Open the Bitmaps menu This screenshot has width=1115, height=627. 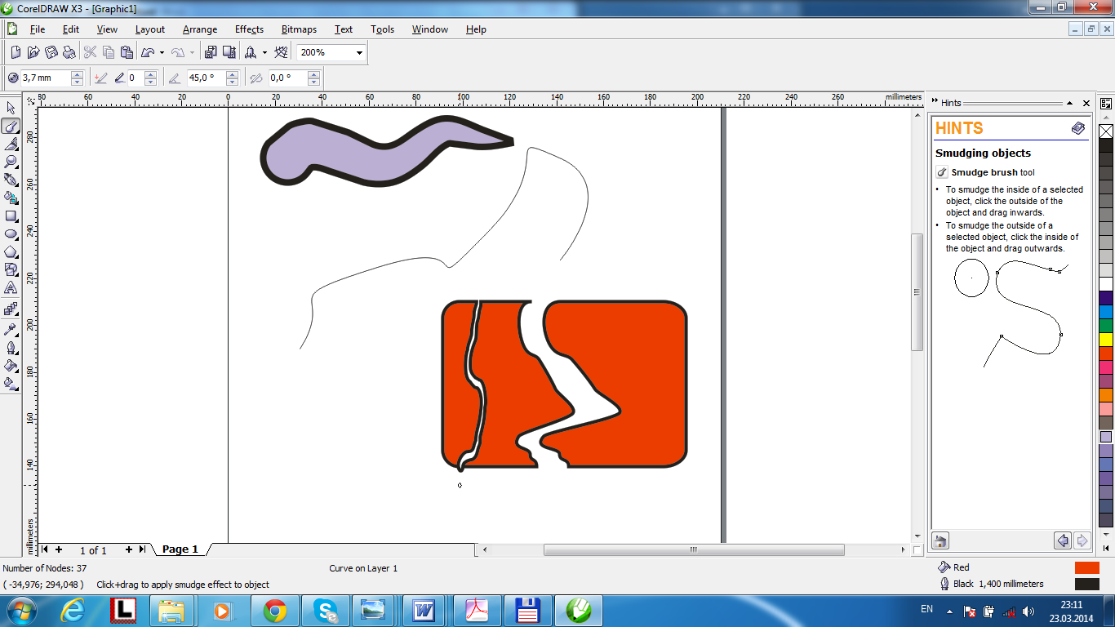coord(299,29)
